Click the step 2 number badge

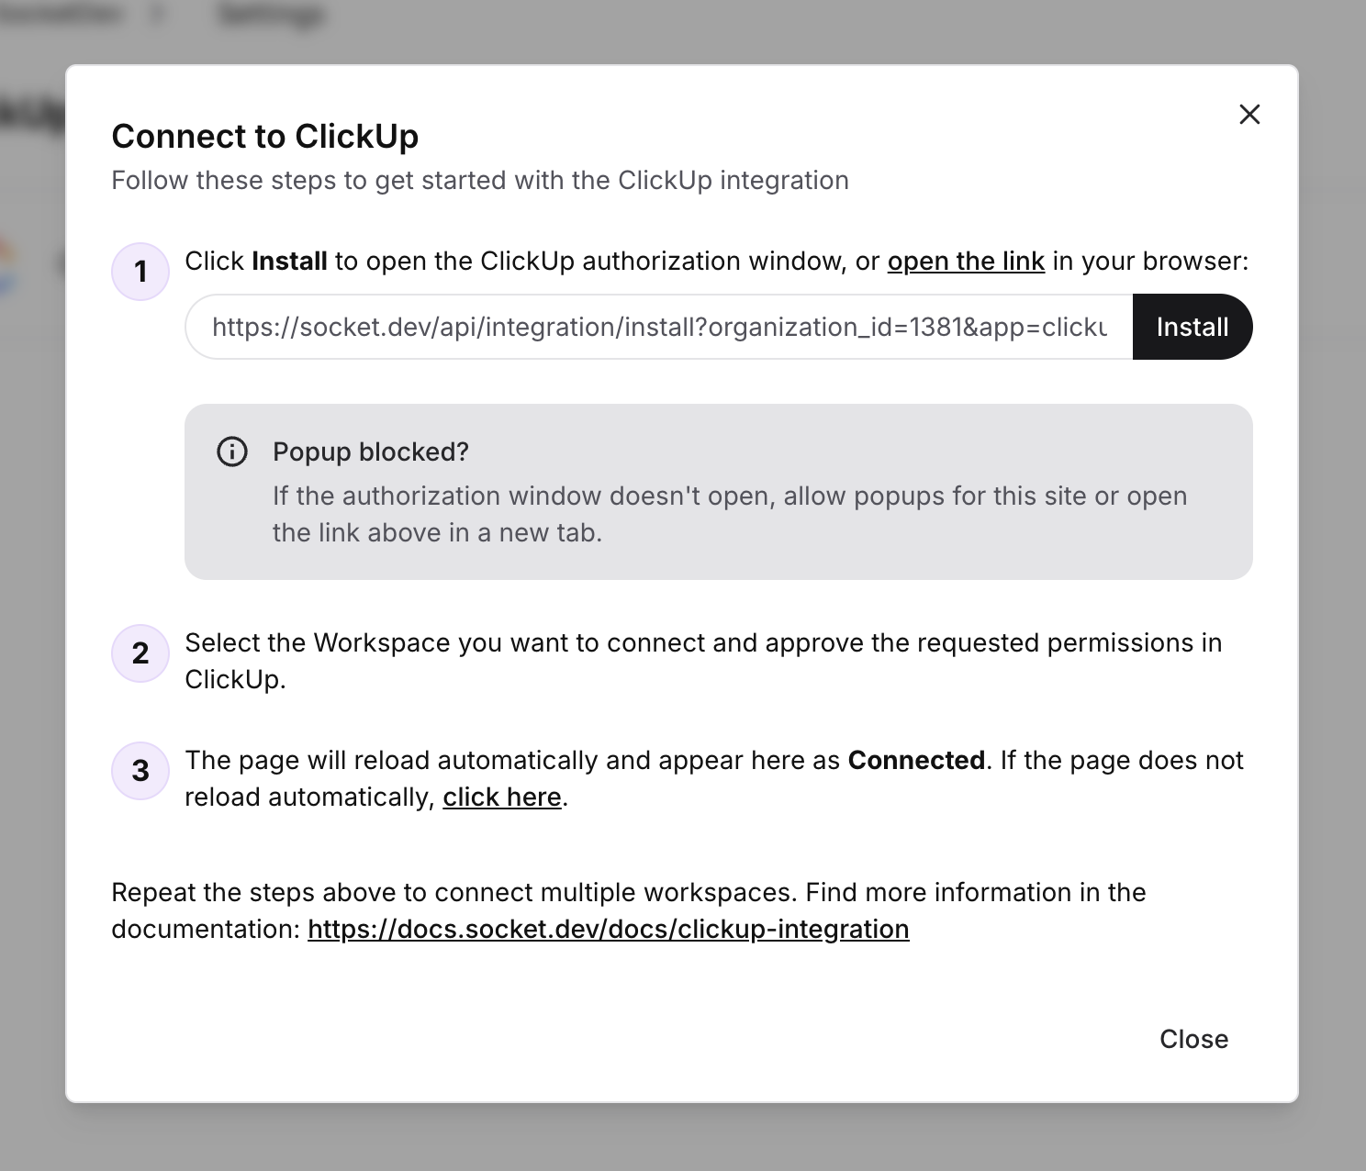coord(140,653)
